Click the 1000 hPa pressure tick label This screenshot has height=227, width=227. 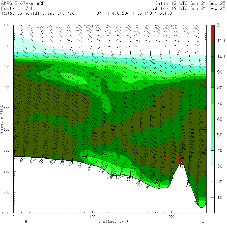click(6, 213)
